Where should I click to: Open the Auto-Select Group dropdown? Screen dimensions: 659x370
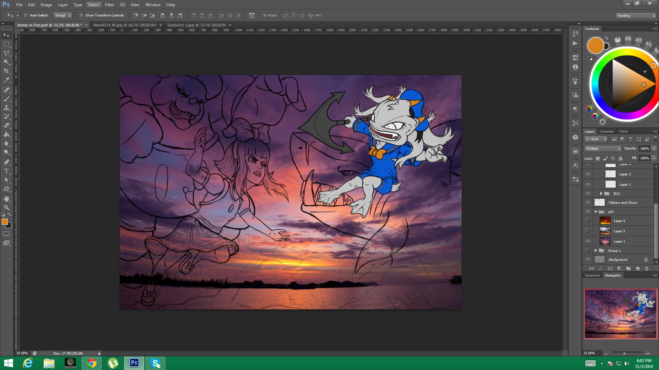pyautogui.click(x=63, y=15)
